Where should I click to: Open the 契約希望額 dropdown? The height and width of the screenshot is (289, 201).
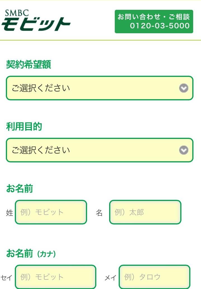[x=92, y=88]
